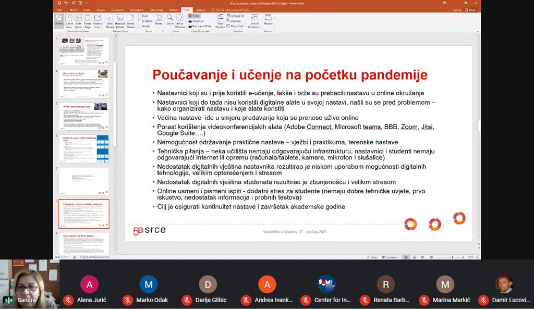
Task: Switch to the Transitions tab
Action: [118, 10]
